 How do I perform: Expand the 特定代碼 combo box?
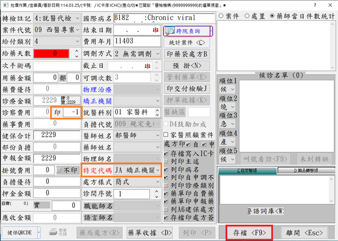(x=157, y=169)
